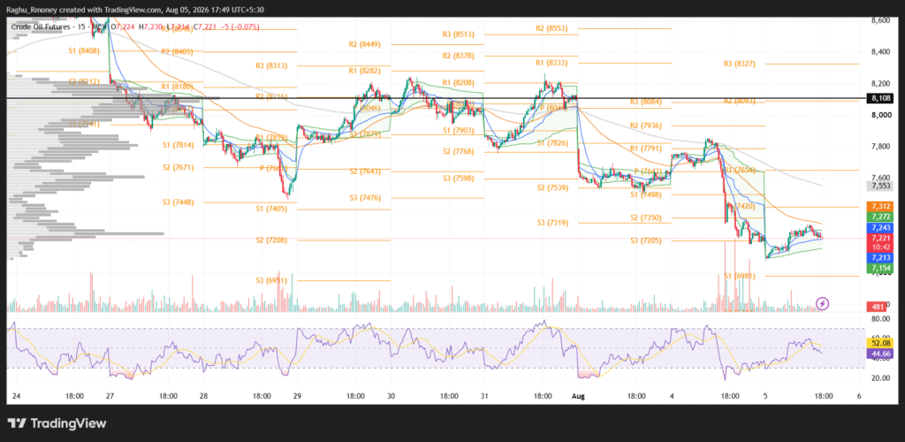Viewport: 905px width, 442px height.
Task: Click the R2 (8449) pivot label
Action: [365, 44]
